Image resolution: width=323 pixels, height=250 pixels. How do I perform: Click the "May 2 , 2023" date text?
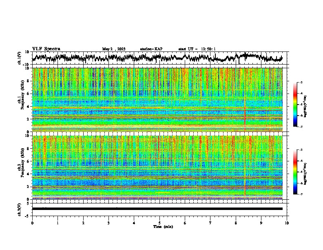coord(114,49)
